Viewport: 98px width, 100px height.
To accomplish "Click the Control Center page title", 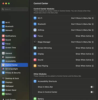I will coord(41,4).
